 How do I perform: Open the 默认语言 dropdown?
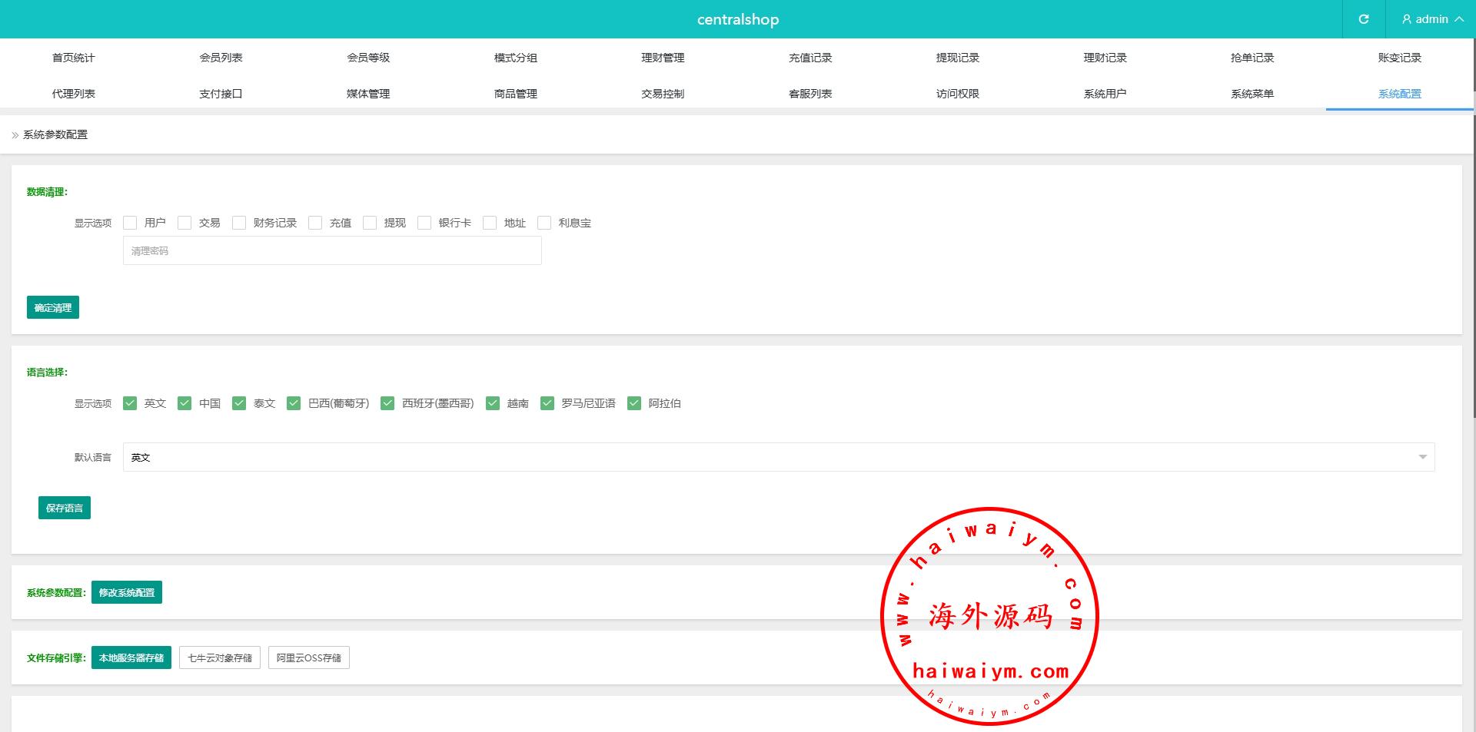coord(778,457)
